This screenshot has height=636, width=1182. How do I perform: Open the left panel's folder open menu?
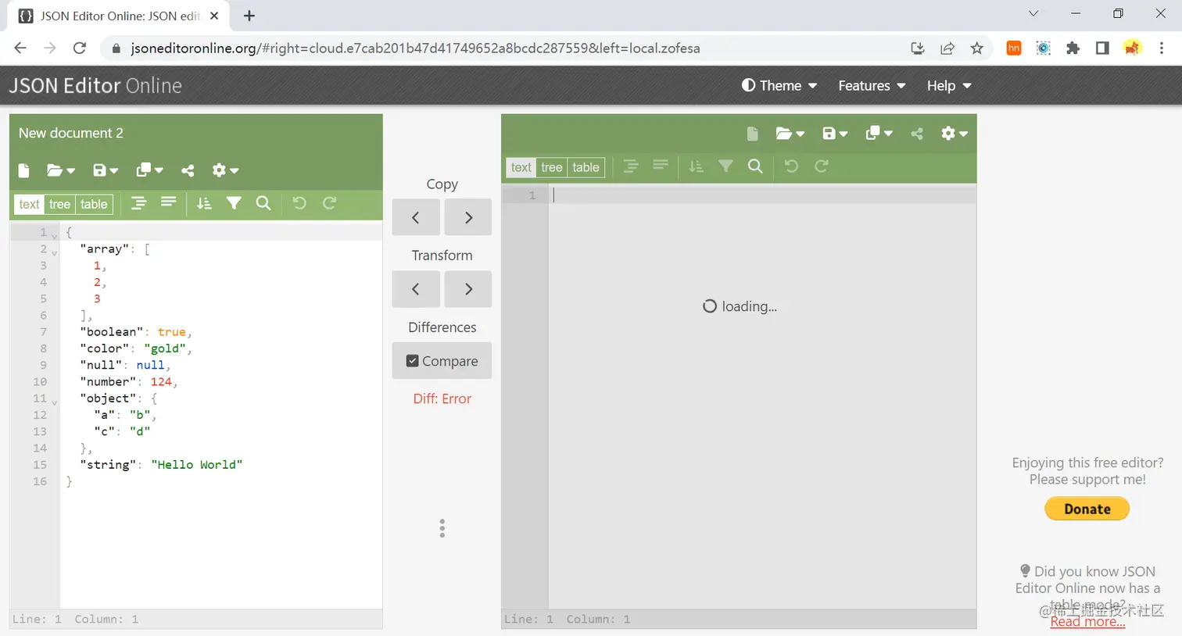click(x=61, y=170)
